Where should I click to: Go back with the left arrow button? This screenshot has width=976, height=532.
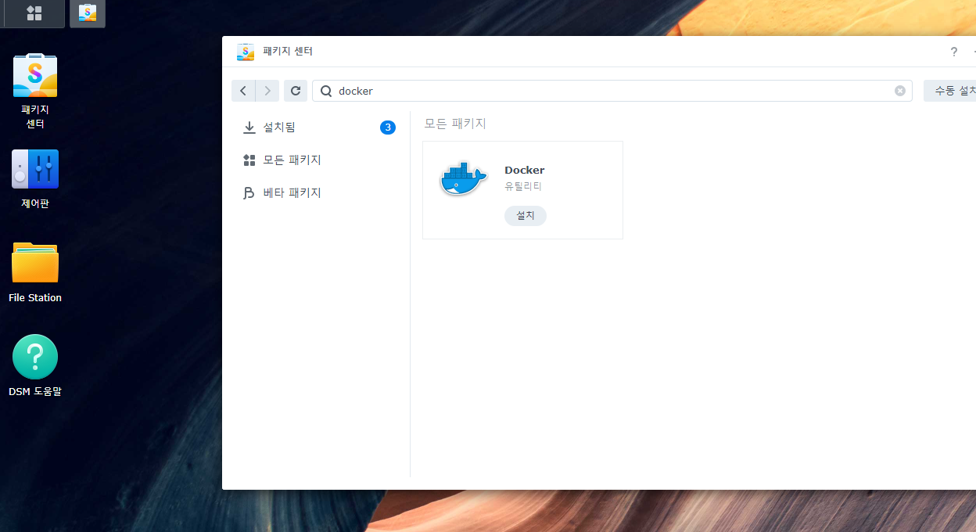point(243,91)
